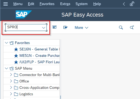Select the Logistics tree item
Image resolution: width=140 pixels, height=99 pixels.
coord(26,94)
